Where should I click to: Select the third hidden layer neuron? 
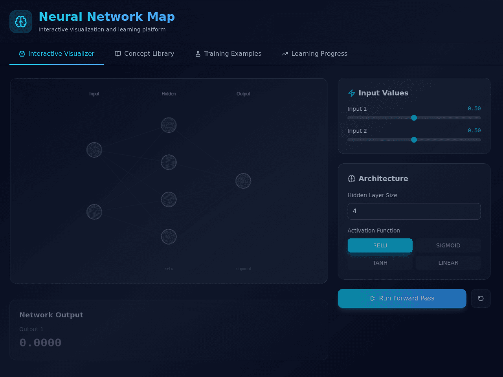click(169, 199)
